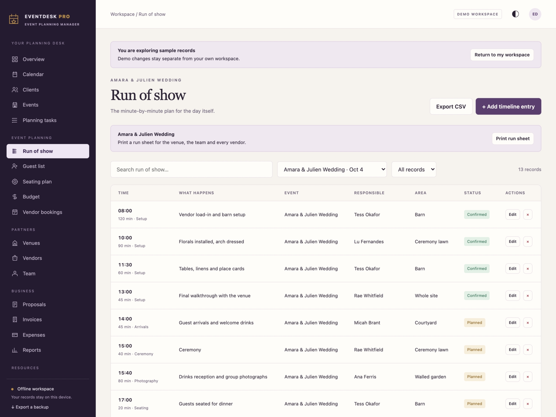Click 'Micah Brant' in the table
This screenshot has height=417, width=556.
tap(367, 323)
